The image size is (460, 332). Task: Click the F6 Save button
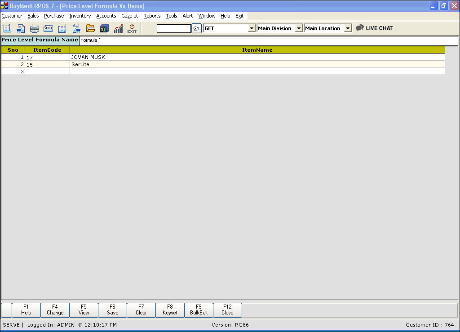[x=112, y=310]
